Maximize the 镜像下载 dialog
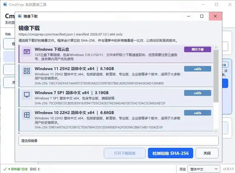 click(202, 16)
